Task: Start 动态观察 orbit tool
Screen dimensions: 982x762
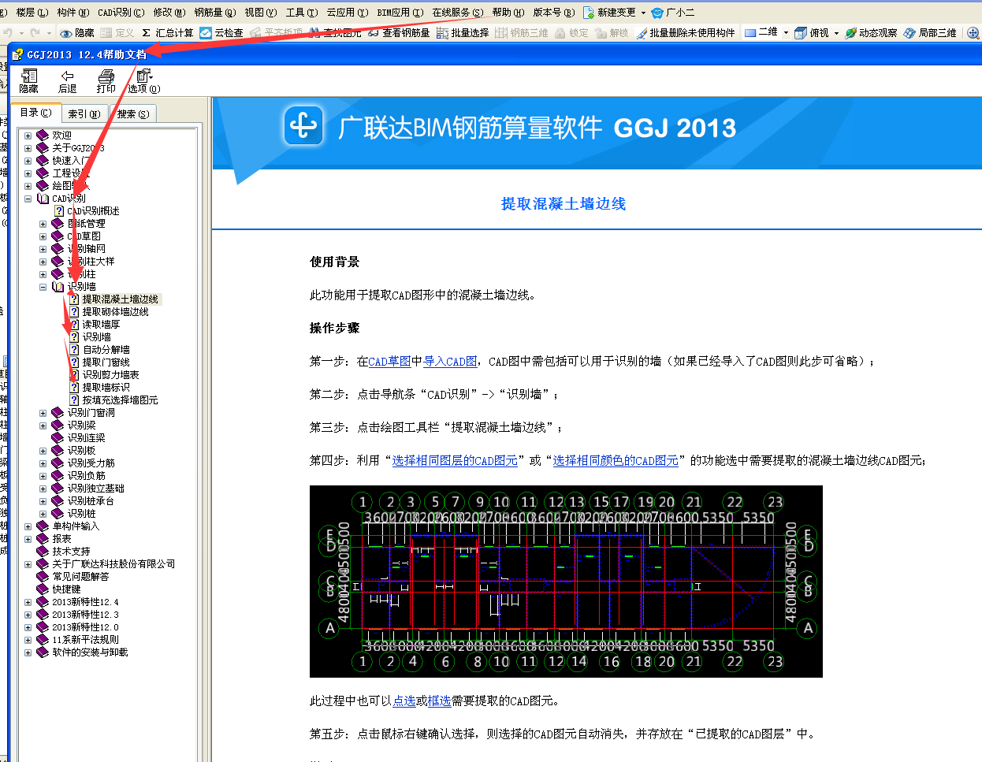Action: click(871, 33)
